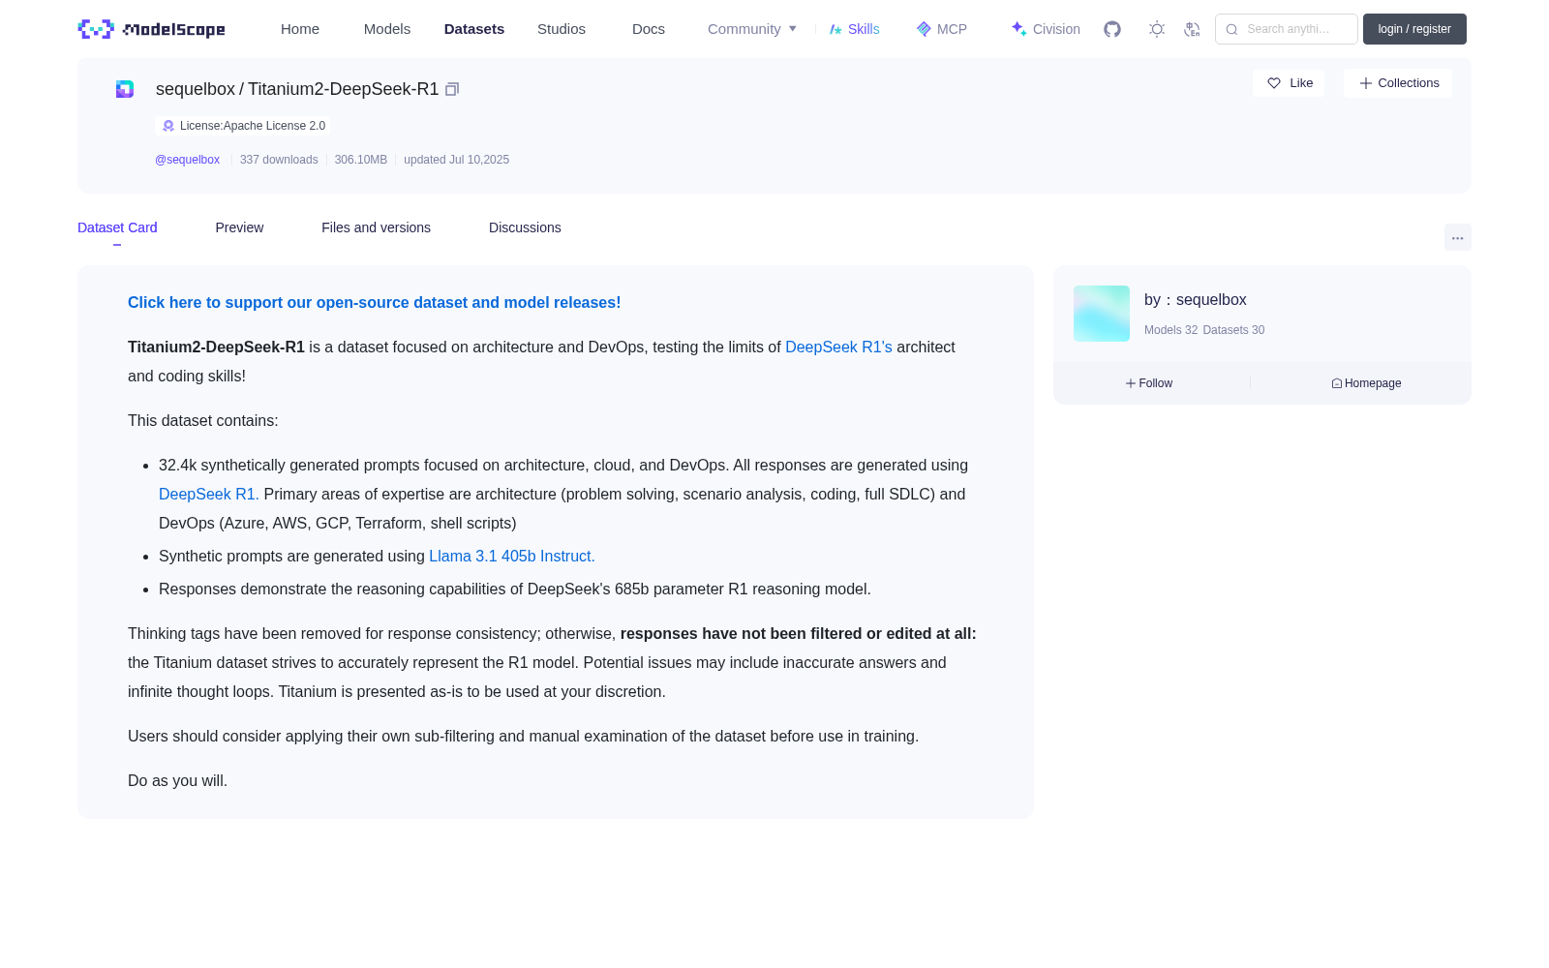The height and width of the screenshot is (968, 1549).
Task: Open sequelbox Homepage
Action: (1366, 383)
